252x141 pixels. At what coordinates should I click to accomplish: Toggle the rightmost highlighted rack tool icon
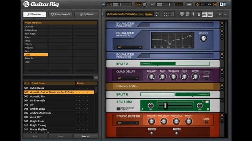(x=210, y=14)
